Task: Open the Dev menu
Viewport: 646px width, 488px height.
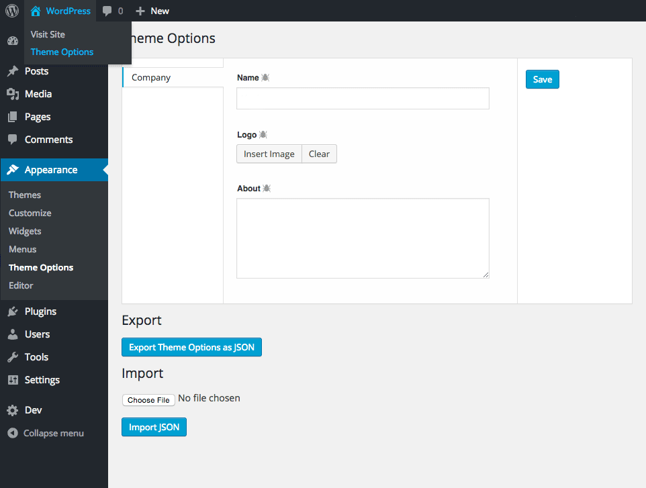Action: pyautogui.click(x=54, y=410)
